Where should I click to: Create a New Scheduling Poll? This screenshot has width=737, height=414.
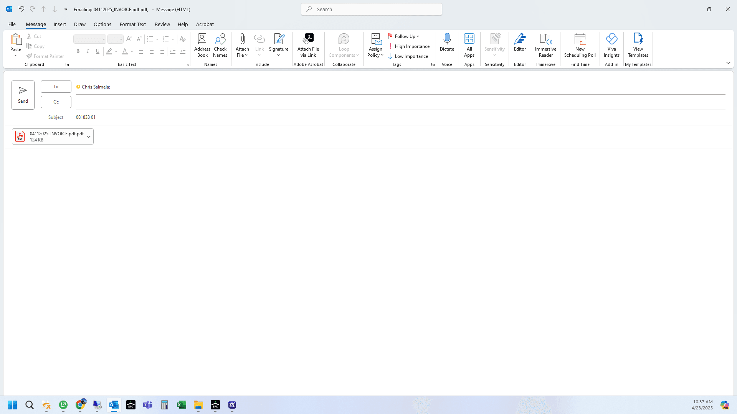coord(580,45)
